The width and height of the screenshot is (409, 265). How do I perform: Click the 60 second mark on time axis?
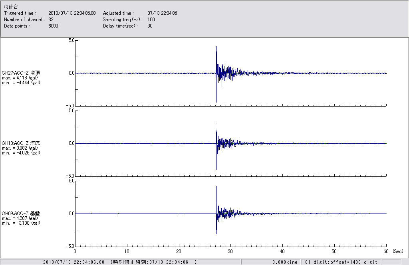pos(386,251)
